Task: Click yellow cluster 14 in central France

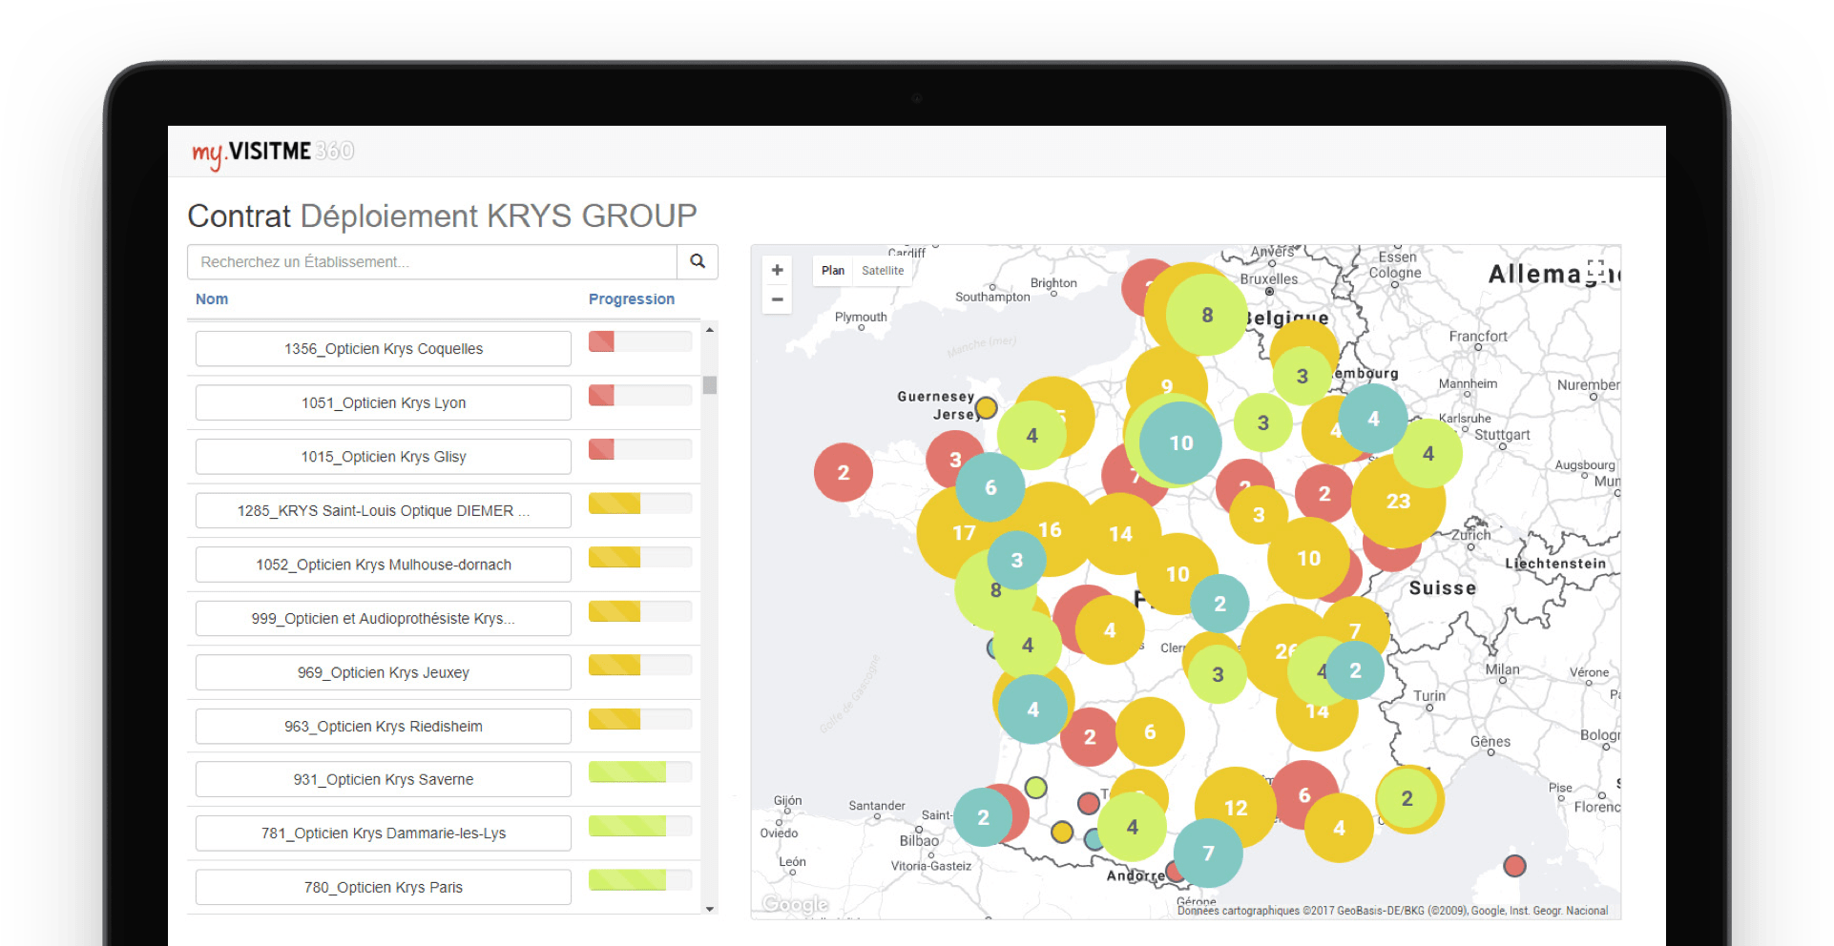Action: (x=1120, y=534)
